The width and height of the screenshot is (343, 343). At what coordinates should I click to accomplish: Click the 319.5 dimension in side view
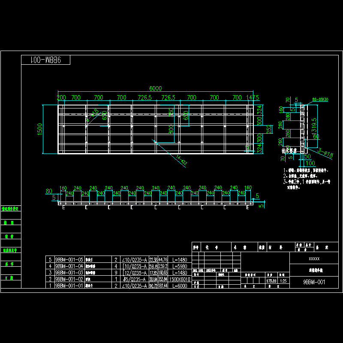coord(314,124)
